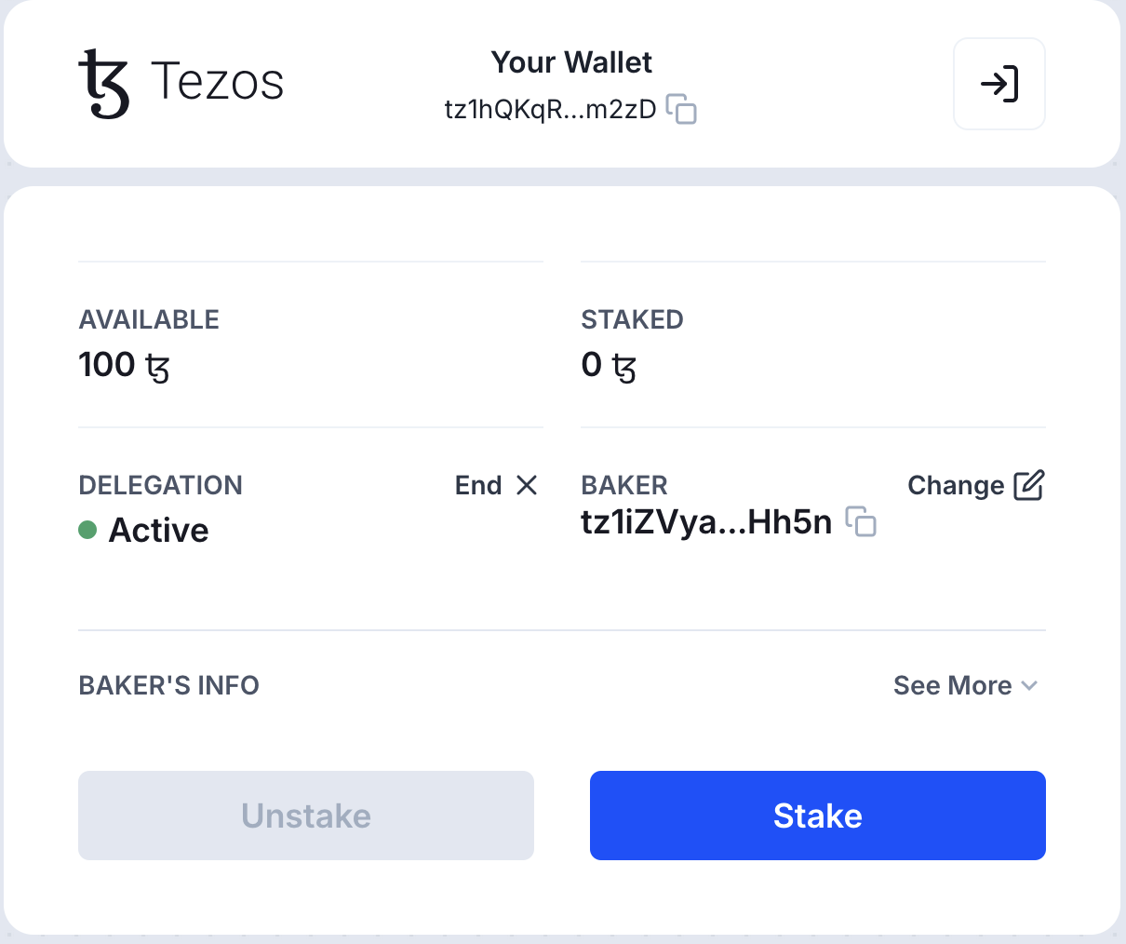Viewport: 1126px width, 944px height.
Task: Click the greyed-out Unstake button
Action: tap(306, 816)
